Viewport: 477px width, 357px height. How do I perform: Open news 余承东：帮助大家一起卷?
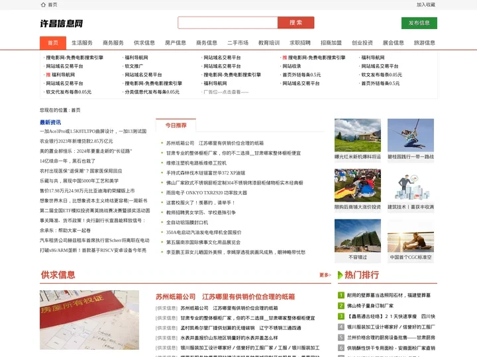(65, 231)
